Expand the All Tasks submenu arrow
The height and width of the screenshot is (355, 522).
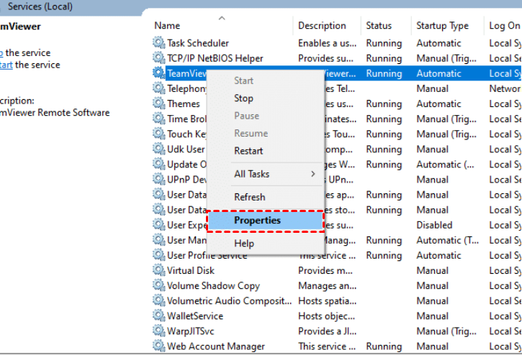tap(312, 174)
